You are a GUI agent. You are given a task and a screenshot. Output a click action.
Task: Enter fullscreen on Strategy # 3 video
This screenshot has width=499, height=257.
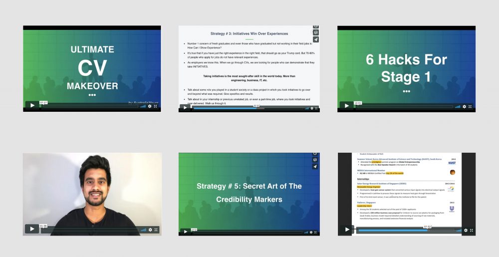[x=316, y=108]
